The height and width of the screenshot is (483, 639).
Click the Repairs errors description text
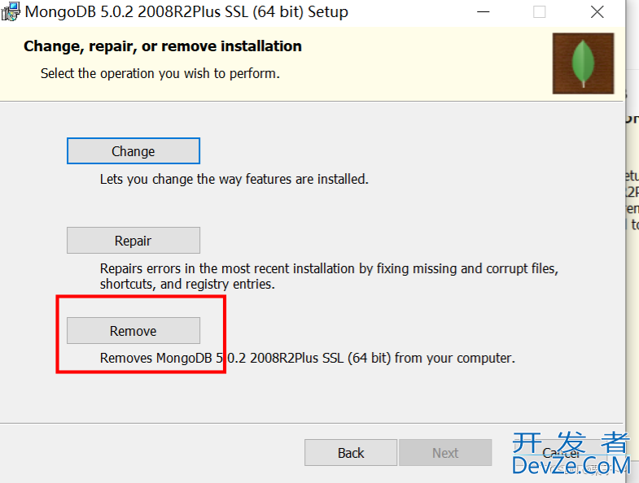[329, 276]
